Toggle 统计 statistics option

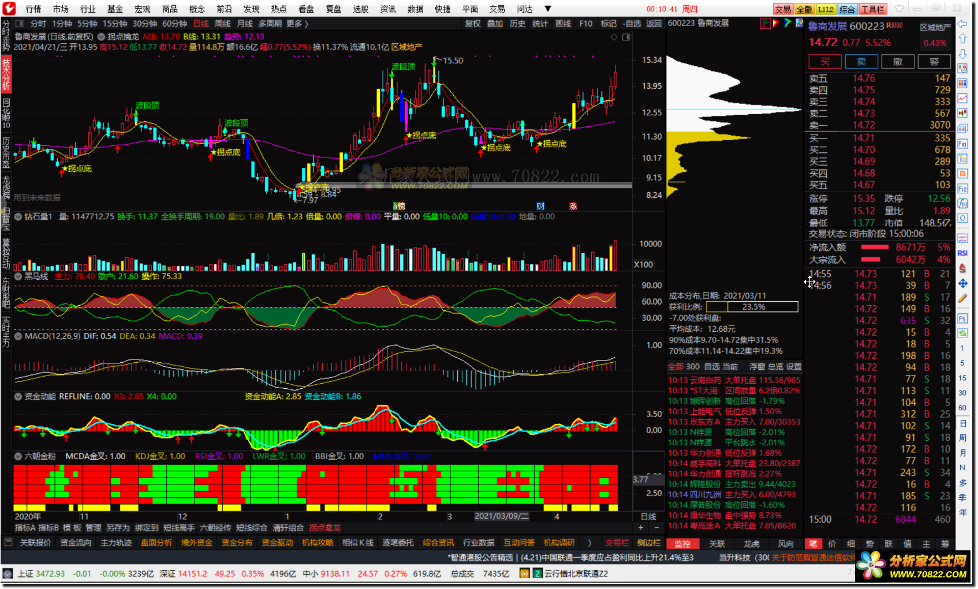point(540,24)
